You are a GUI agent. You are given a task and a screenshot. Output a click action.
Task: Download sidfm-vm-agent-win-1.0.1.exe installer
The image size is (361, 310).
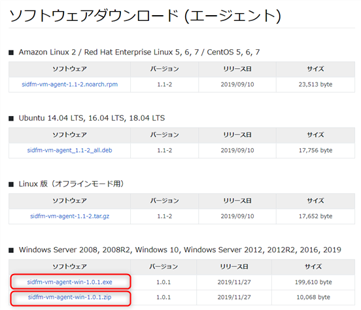(70, 282)
